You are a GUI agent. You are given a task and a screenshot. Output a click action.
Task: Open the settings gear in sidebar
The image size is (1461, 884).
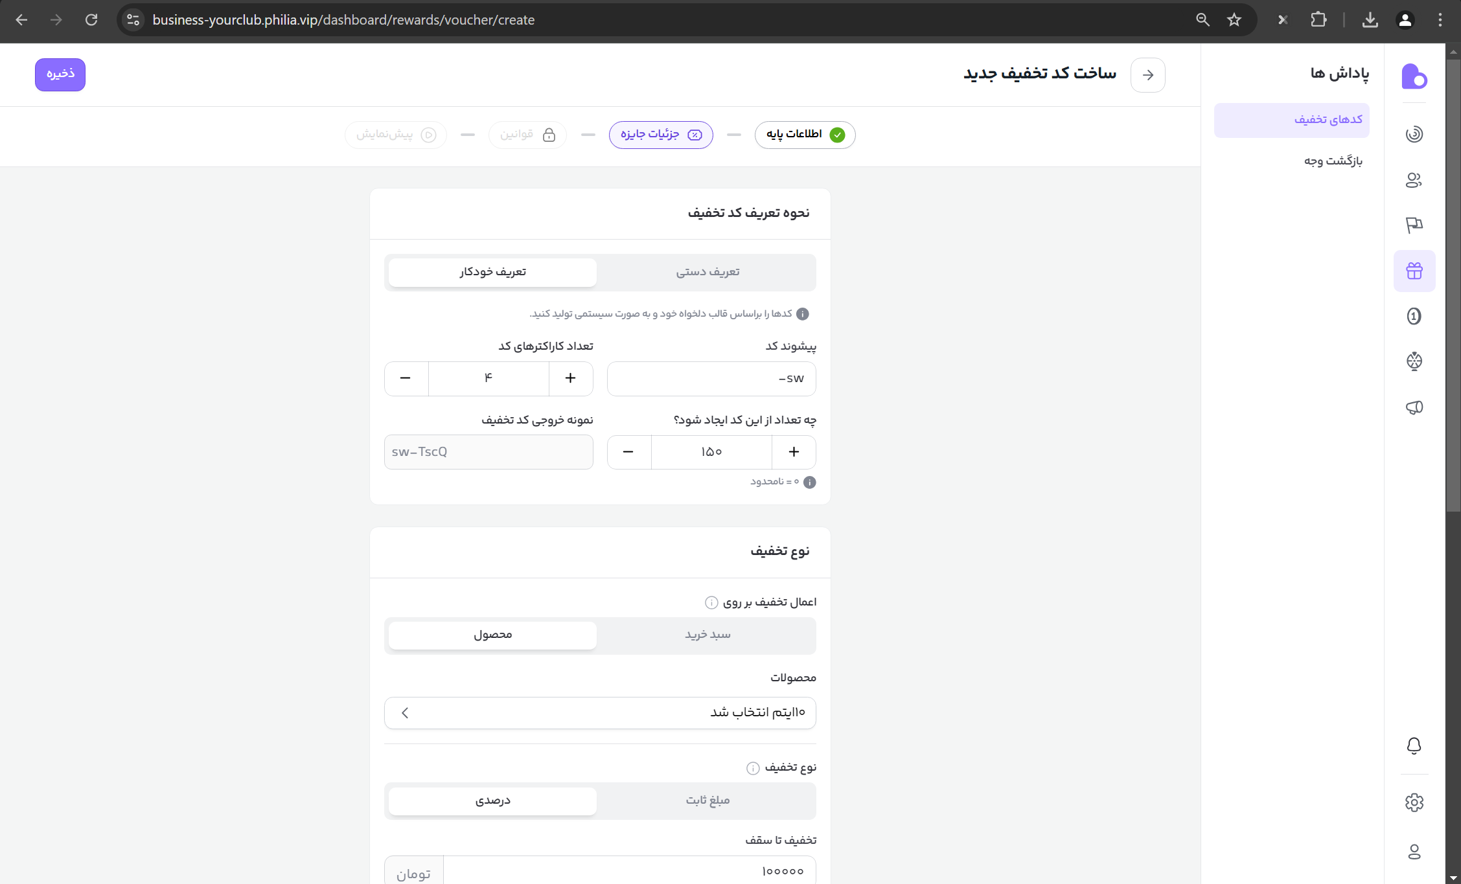click(1414, 802)
